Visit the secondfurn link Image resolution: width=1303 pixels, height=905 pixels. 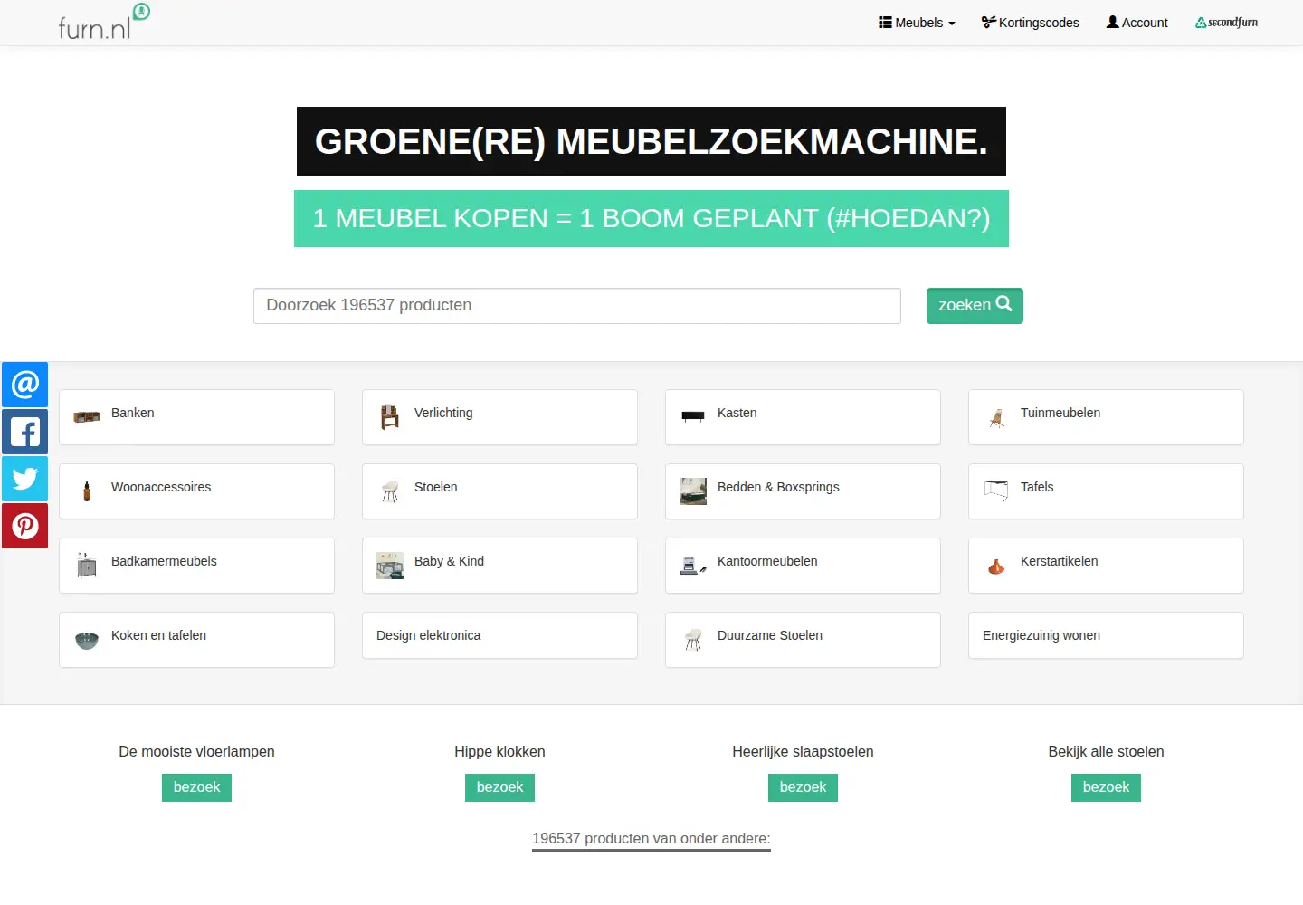tap(1227, 23)
